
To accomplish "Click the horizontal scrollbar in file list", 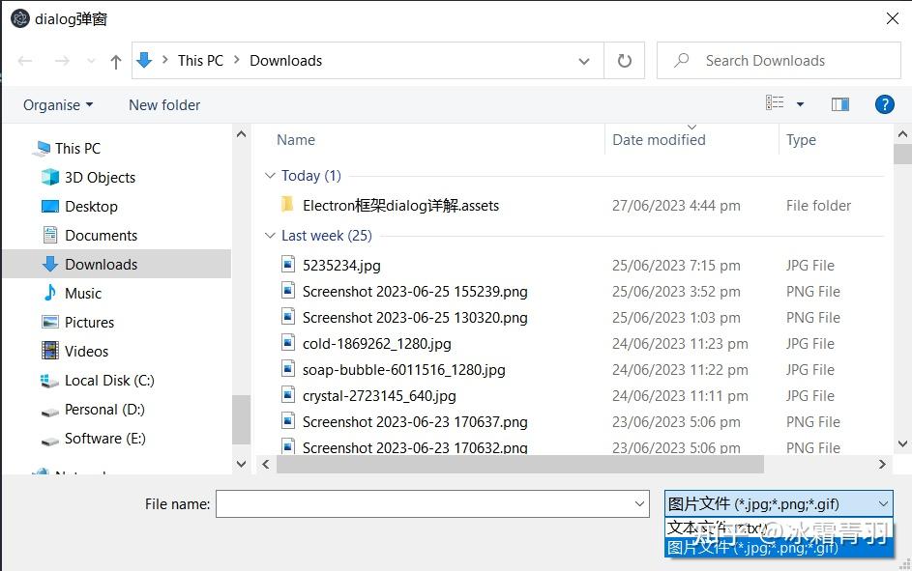I will click(520, 464).
